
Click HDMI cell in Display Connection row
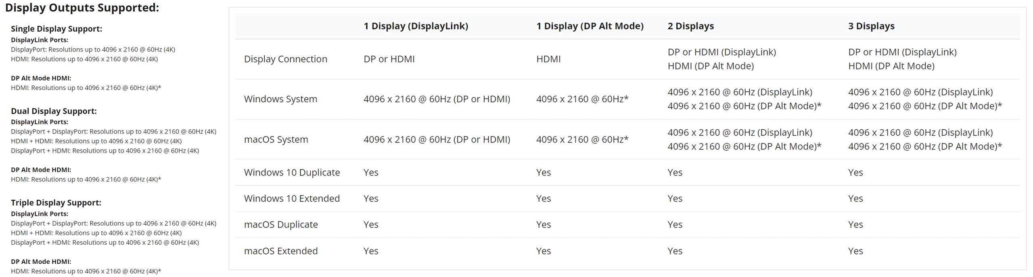coord(548,59)
